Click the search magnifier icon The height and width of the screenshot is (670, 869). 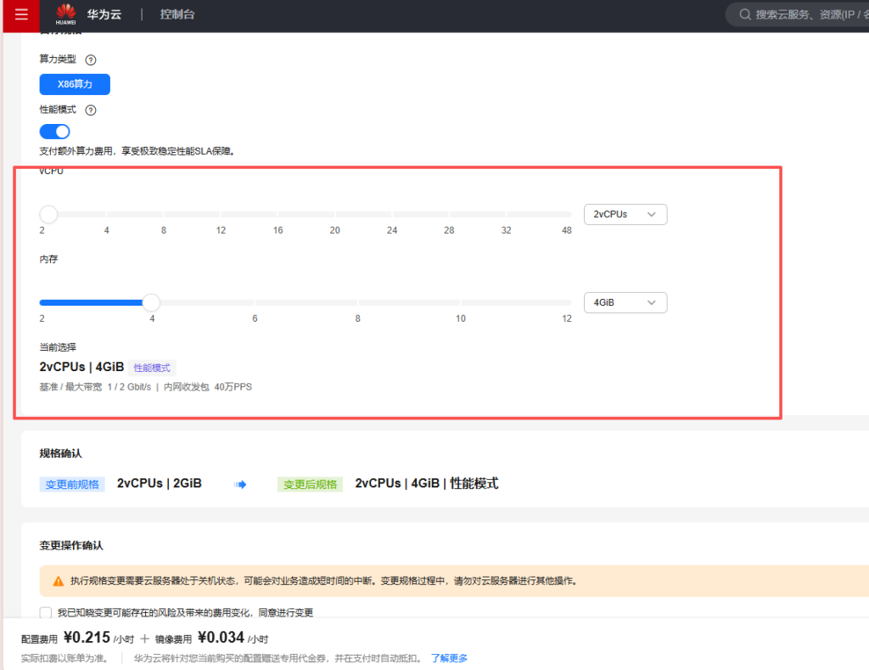[744, 14]
